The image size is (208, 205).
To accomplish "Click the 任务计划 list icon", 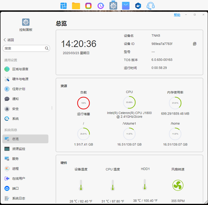I will (x=7, y=89).
